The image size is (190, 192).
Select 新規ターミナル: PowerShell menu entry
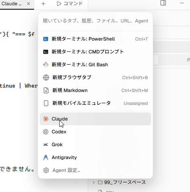coord(95,39)
